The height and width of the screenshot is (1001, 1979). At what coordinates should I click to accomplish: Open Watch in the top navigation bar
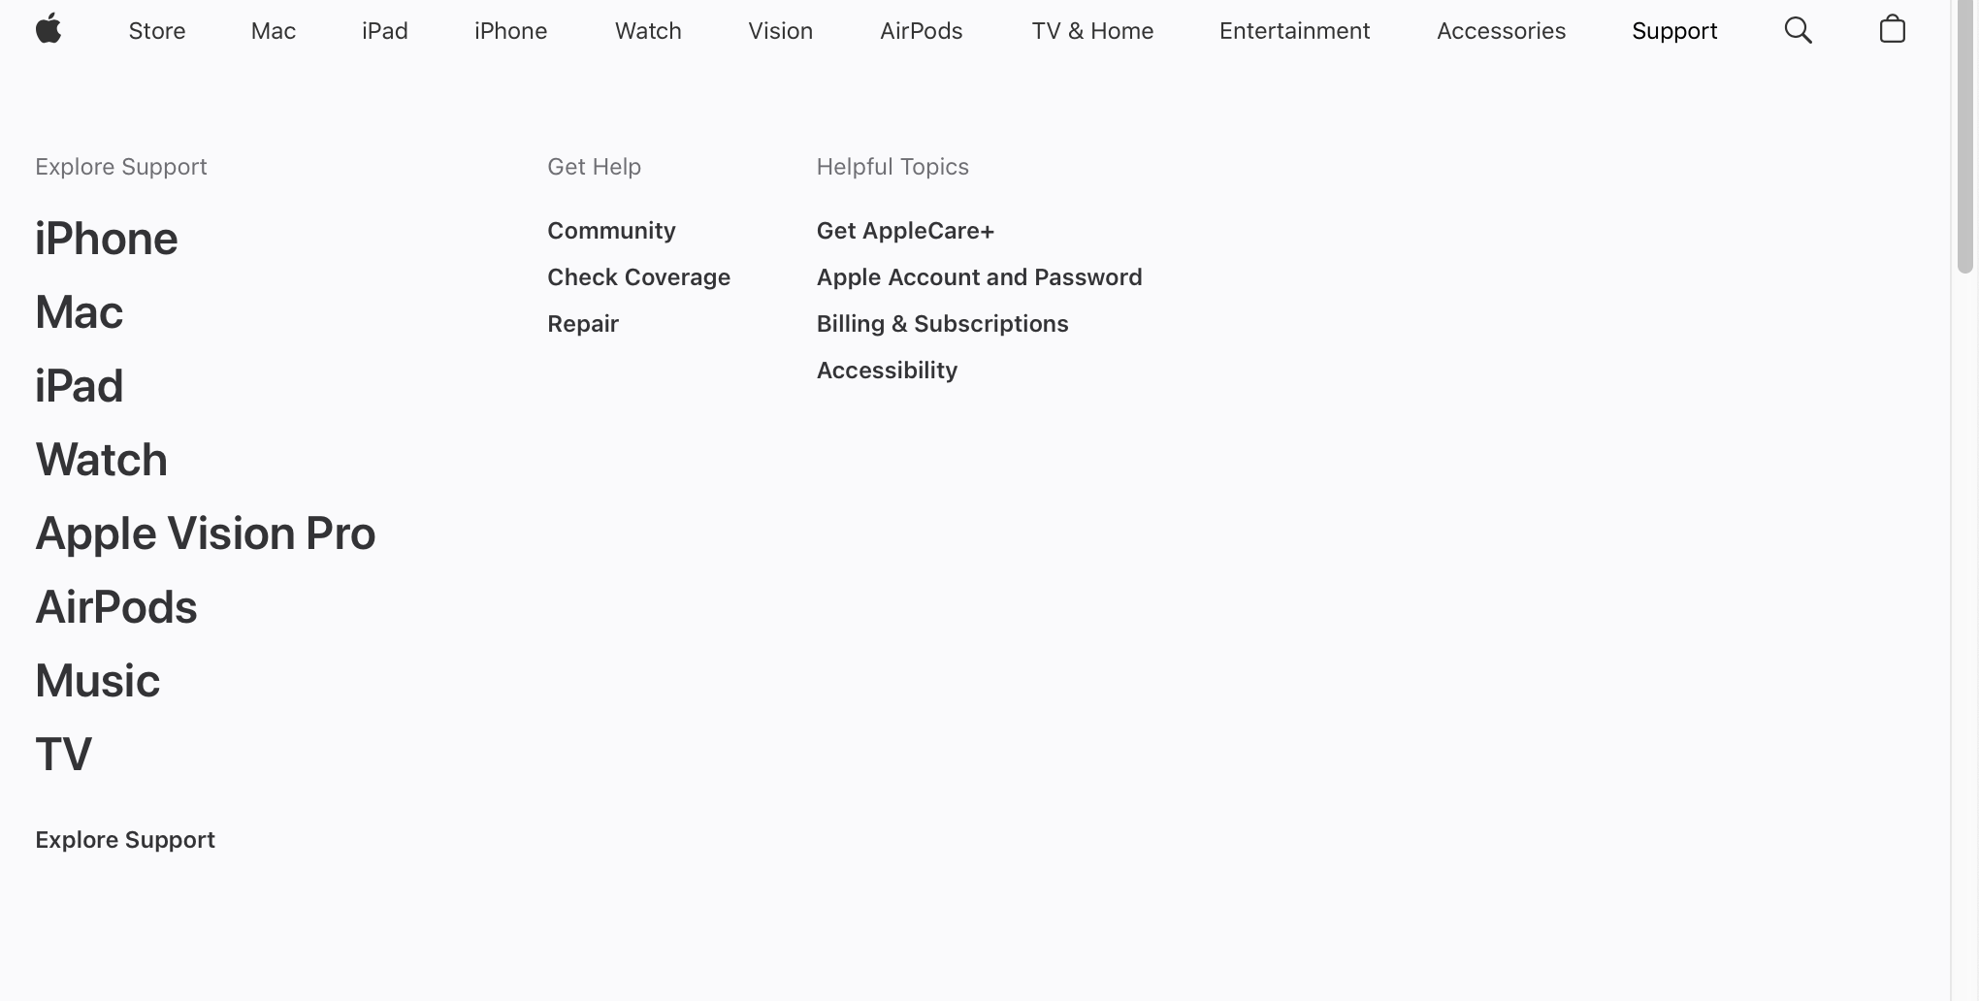[x=648, y=31]
